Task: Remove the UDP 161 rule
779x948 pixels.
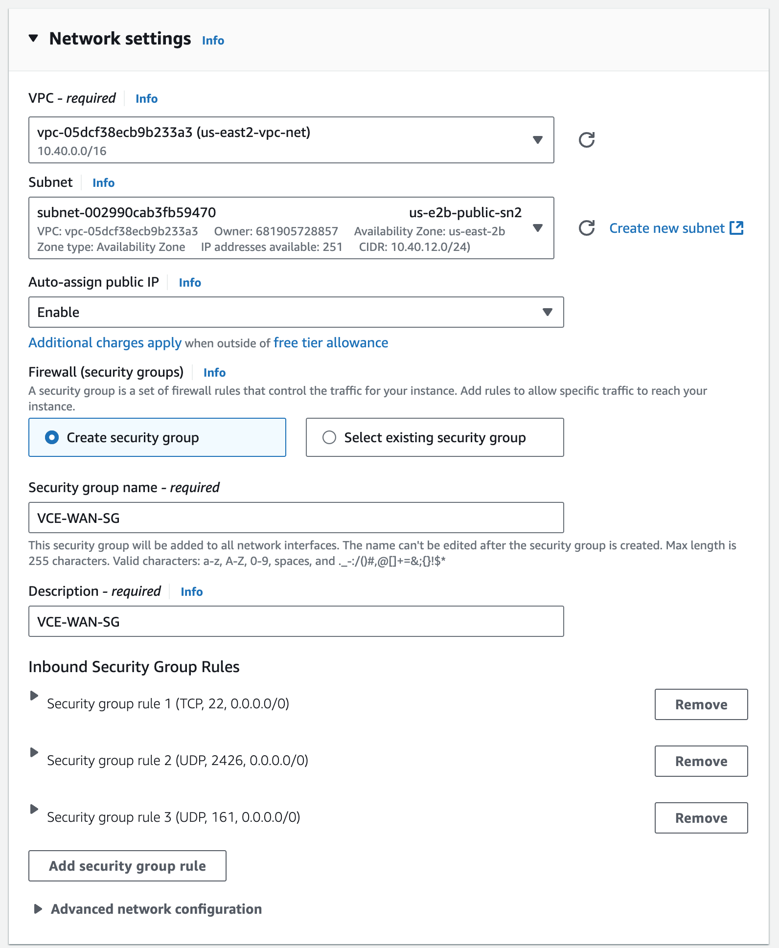Action: (x=701, y=818)
